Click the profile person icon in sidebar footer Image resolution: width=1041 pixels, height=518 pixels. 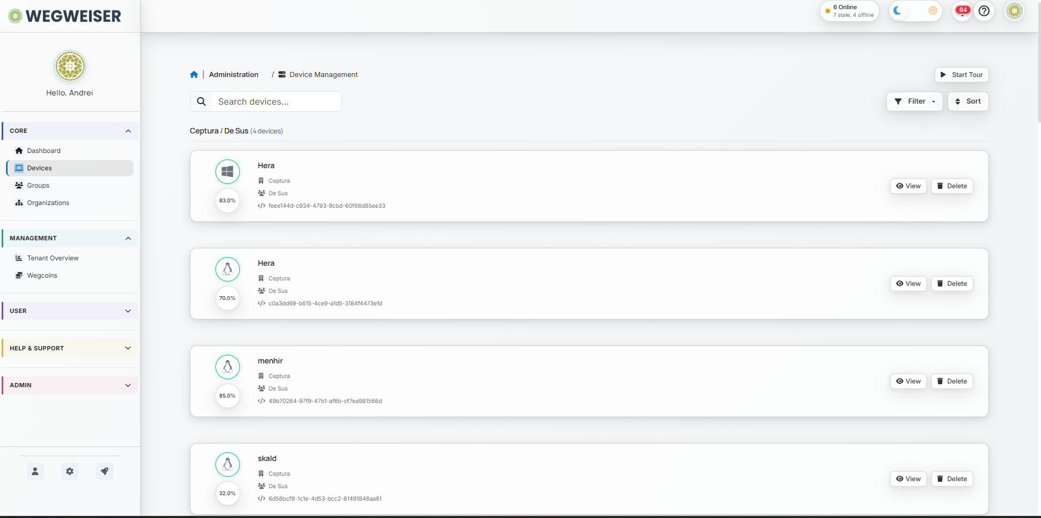tap(35, 471)
